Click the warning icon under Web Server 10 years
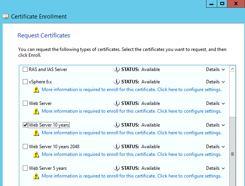The width and height of the screenshot is (245, 186). click(36, 133)
